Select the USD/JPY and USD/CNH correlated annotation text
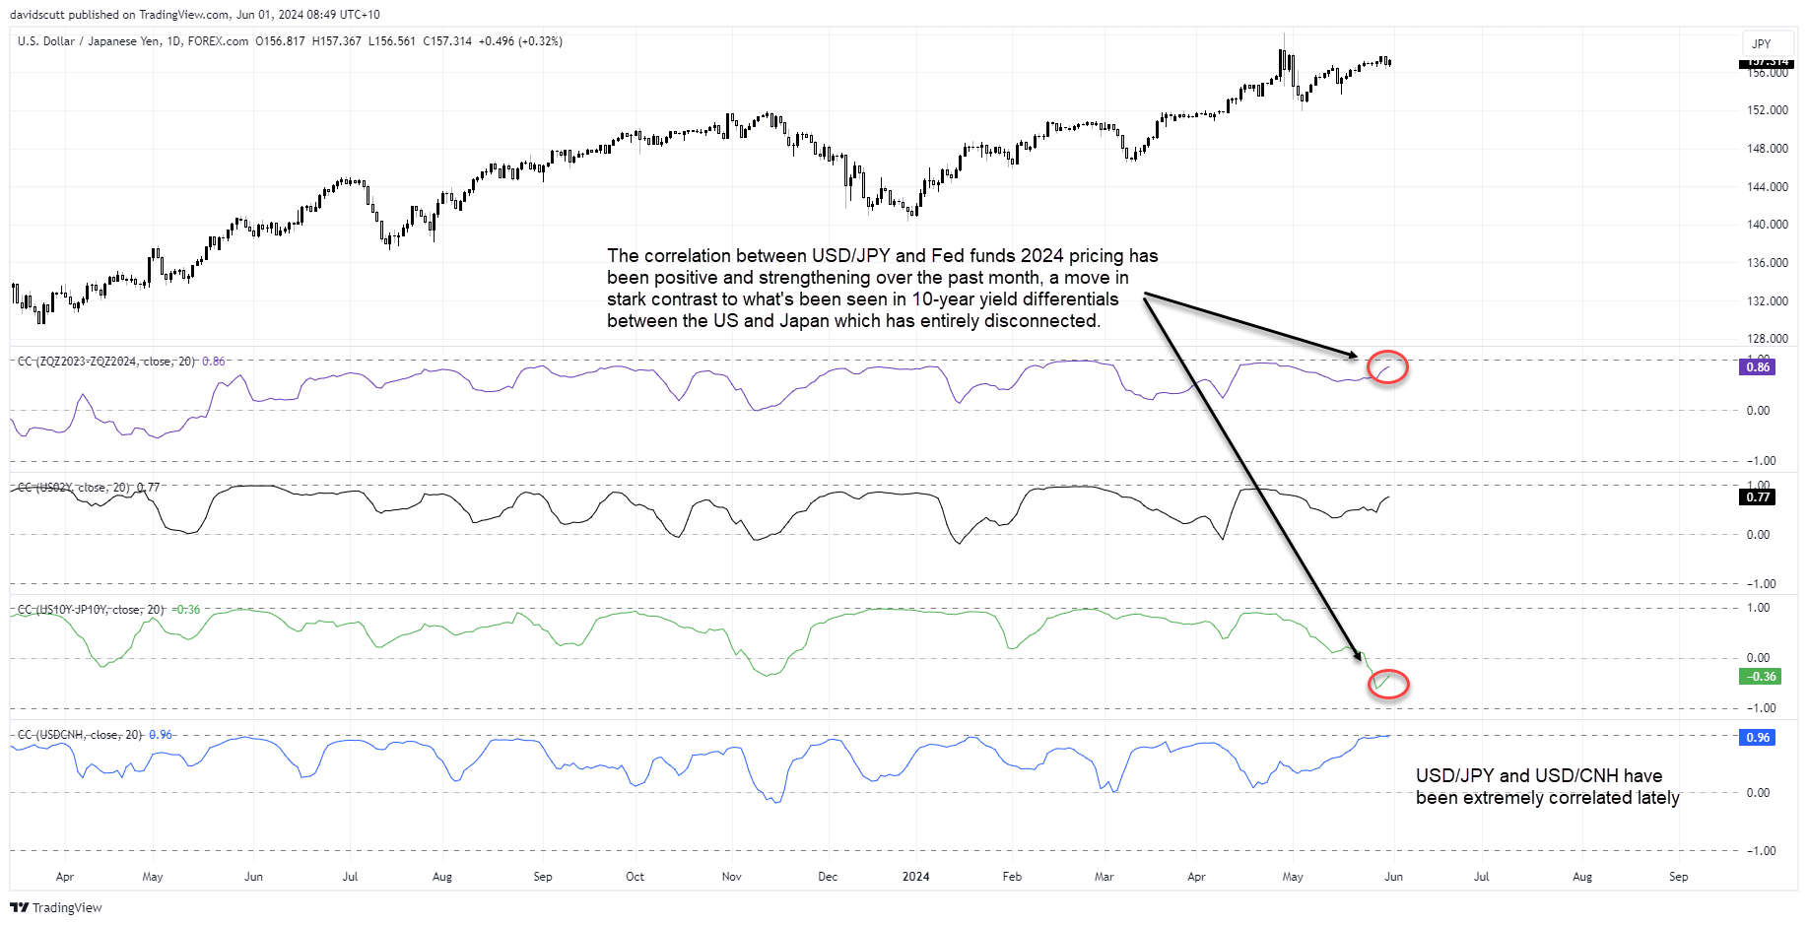The image size is (1808, 925). coord(1548,787)
